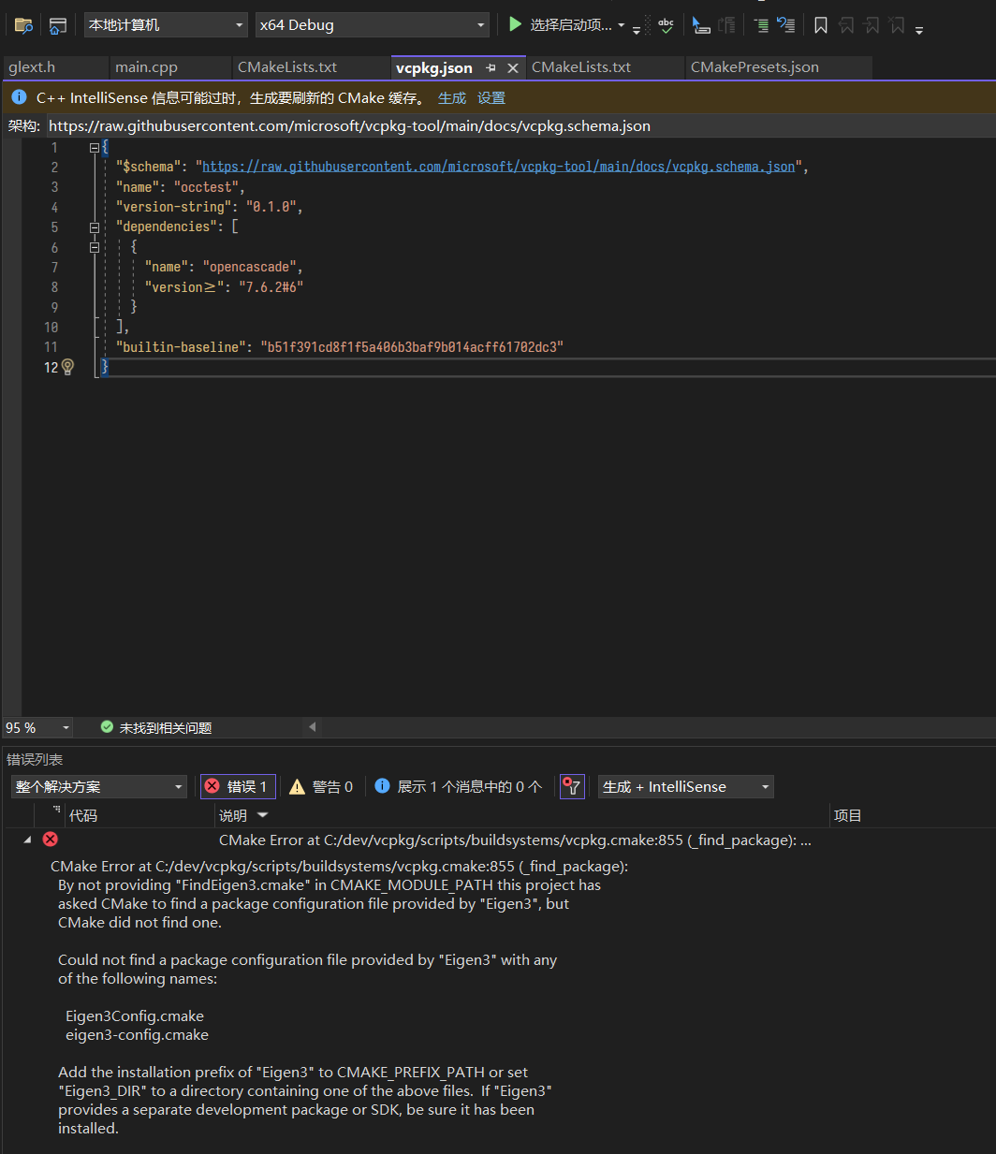The height and width of the screenshot is (1154, 996).
Task: Click the filter icon in the Error List
Action: [572, 786]
